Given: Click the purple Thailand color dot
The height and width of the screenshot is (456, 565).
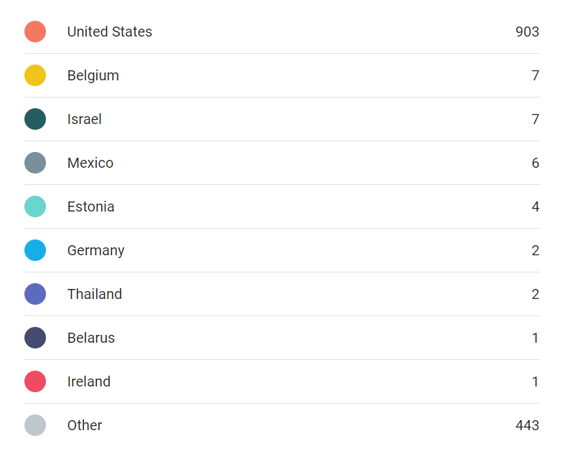Looking at the screenshot, I should click(35, 294).
